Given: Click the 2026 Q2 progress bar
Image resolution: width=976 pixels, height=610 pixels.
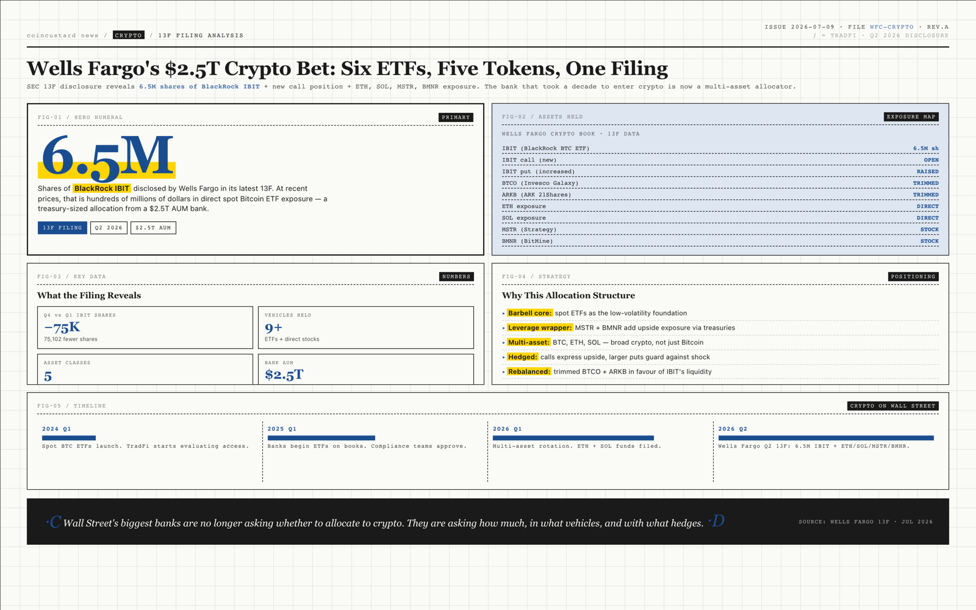Looking at the screenshot, I should (x=826, y=438).
